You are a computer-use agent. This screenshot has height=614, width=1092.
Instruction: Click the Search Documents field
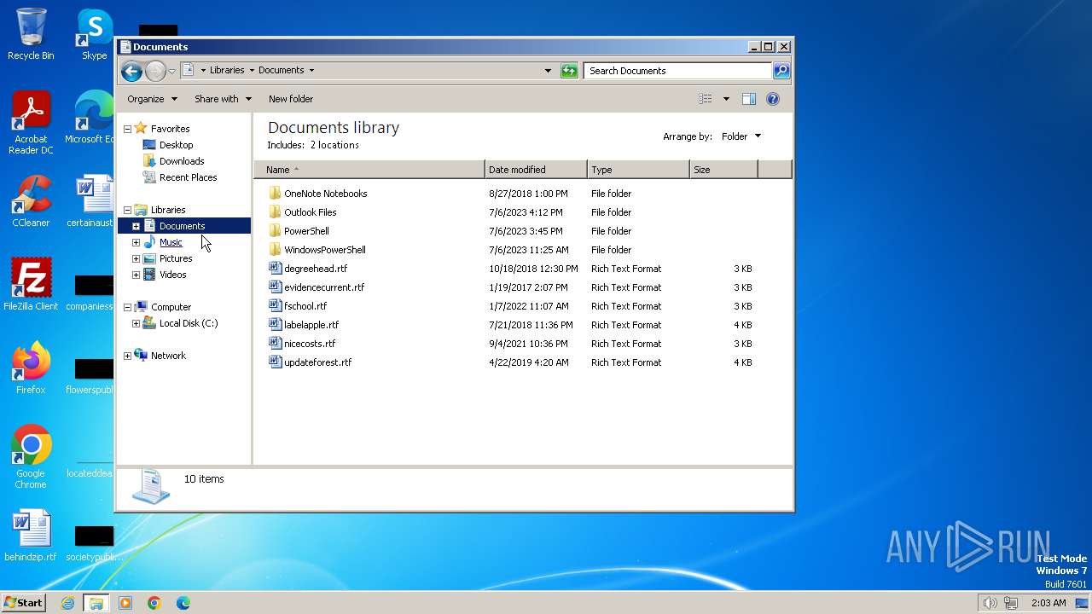pyautogui.click(x=678, y=71)
